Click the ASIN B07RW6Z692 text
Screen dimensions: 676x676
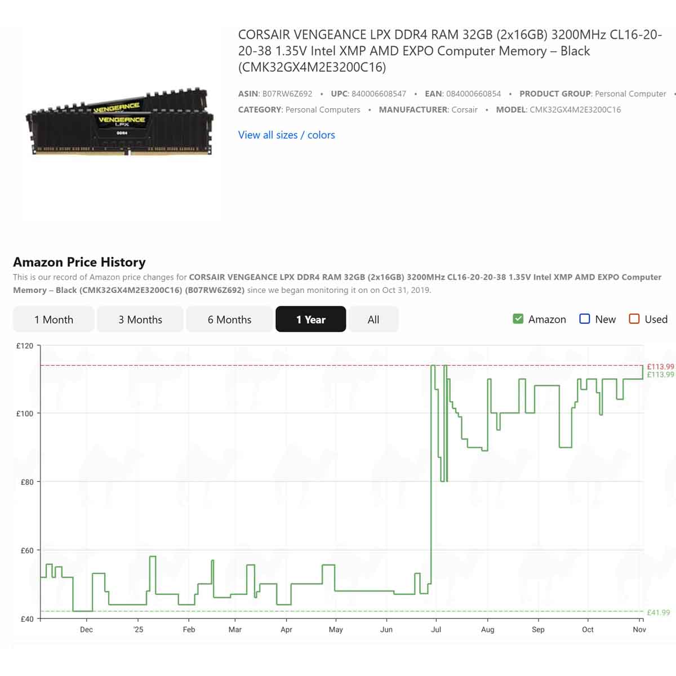[x=277, y=94]
